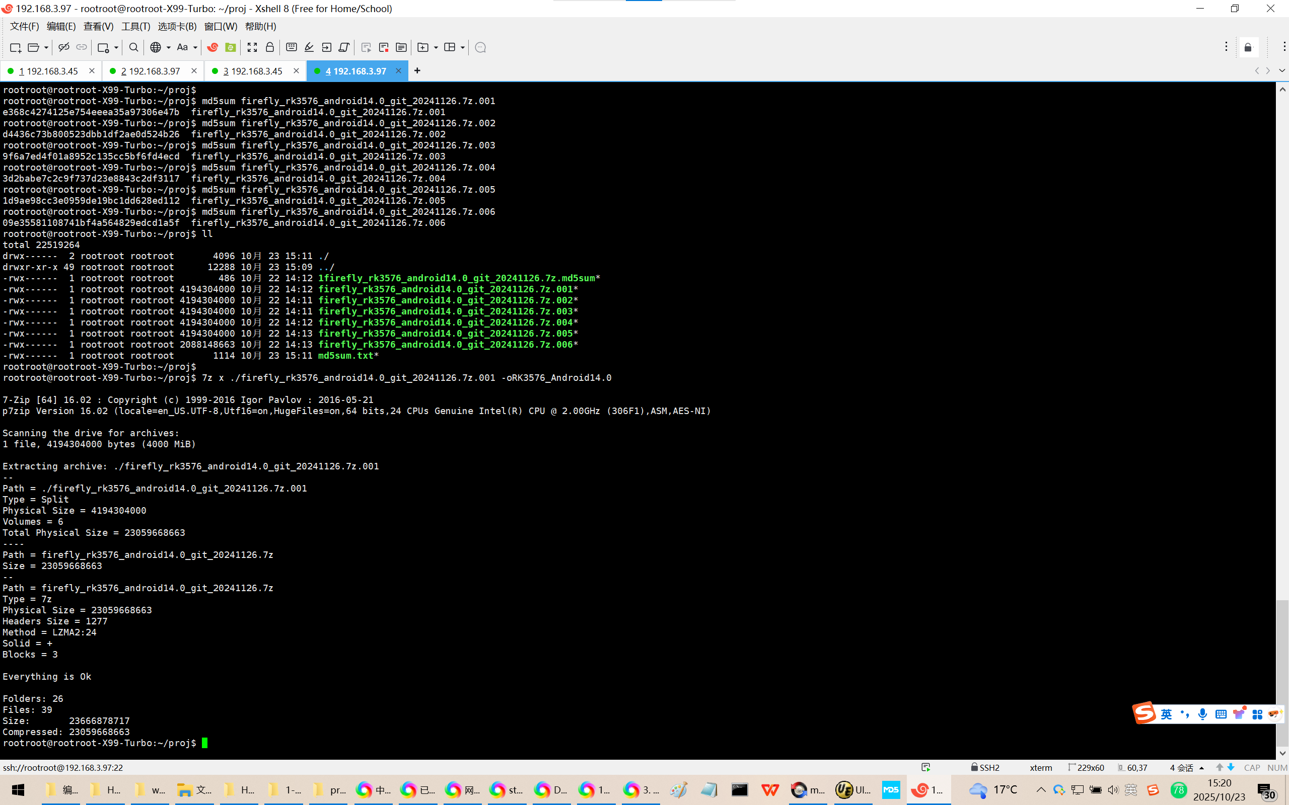Screen dimensions: 1289x805
Task: Open the find magnifier tool
Action: pos(134,47)
